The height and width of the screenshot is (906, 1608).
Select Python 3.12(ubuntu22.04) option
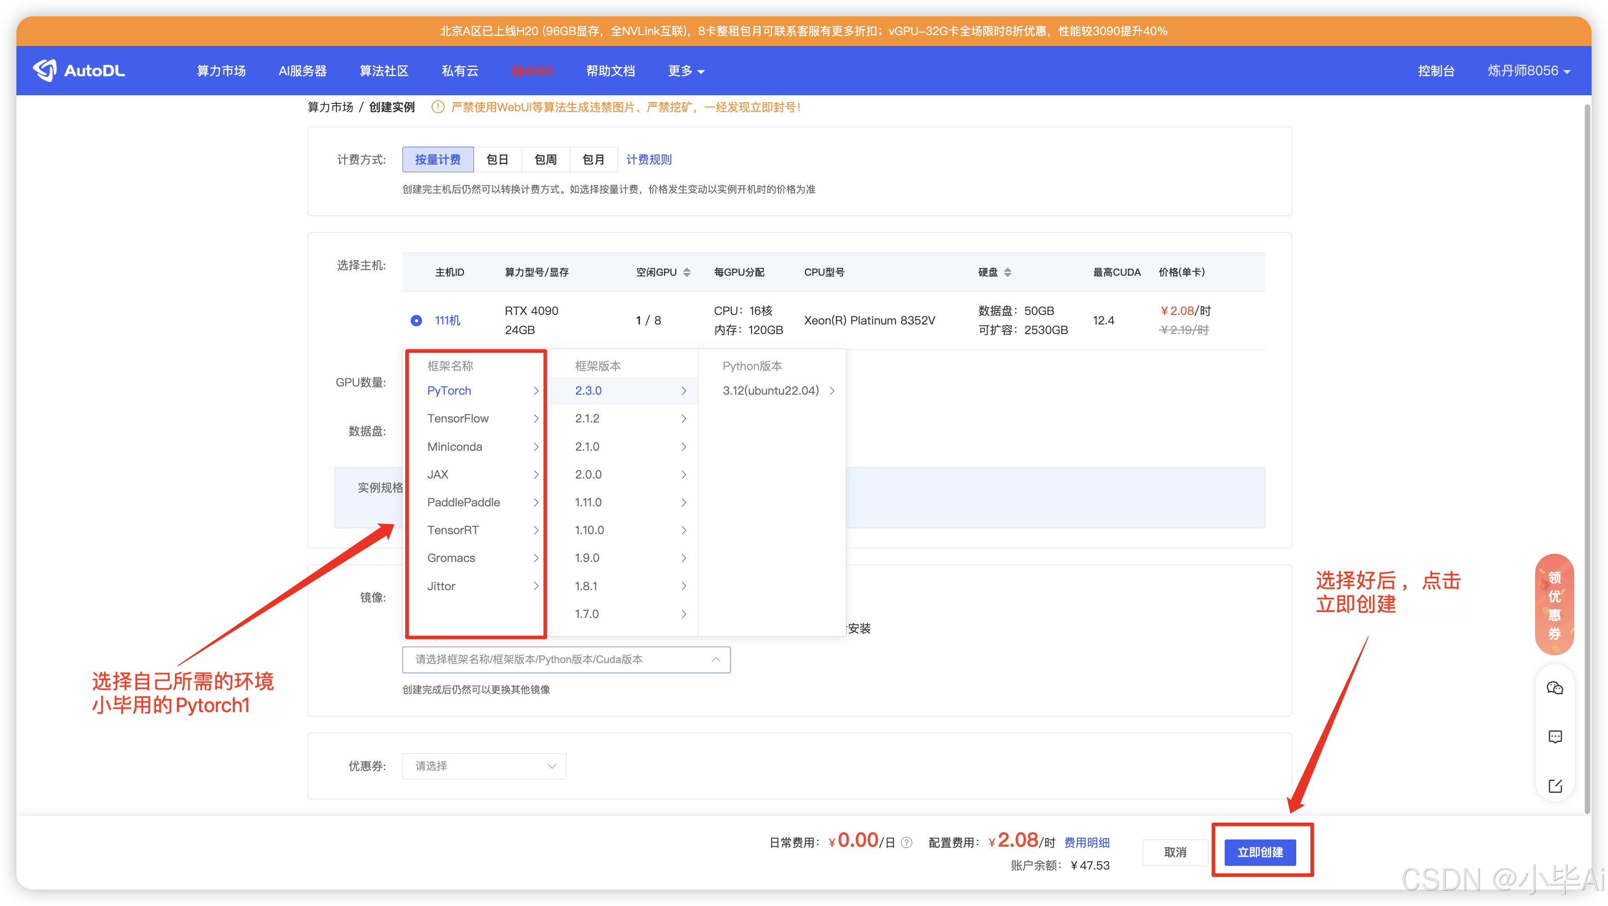[x=770, y=391]
